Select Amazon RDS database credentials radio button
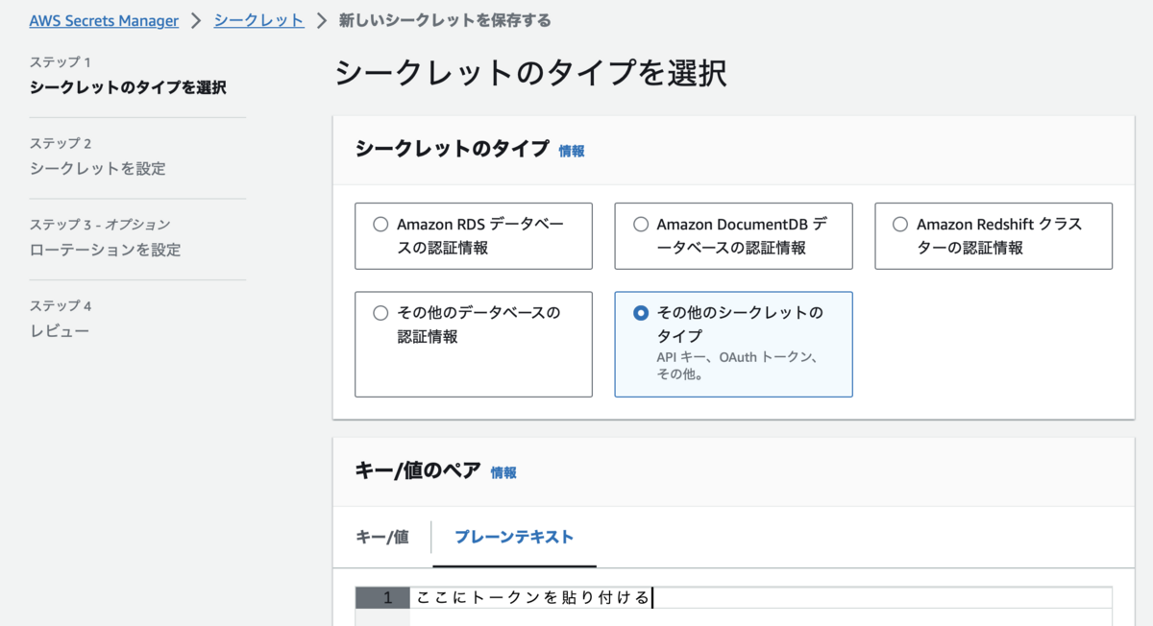Viewport: 1153px width, 626px height. [x=380, y=225]
